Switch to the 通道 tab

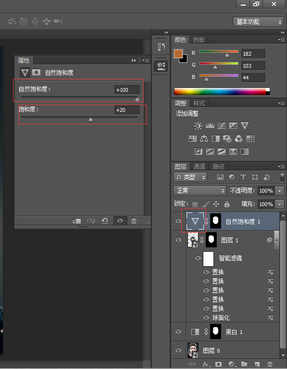(x=199, y=166)
